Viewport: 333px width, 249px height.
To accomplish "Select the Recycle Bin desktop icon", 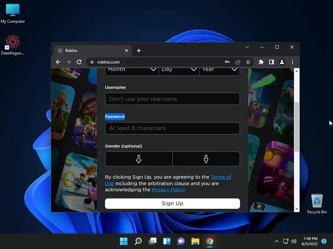I will (317, 204).
